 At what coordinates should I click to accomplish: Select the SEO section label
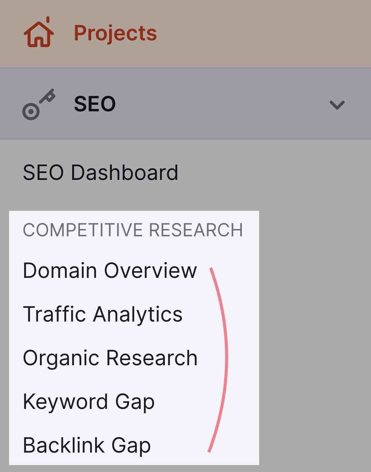95,104
